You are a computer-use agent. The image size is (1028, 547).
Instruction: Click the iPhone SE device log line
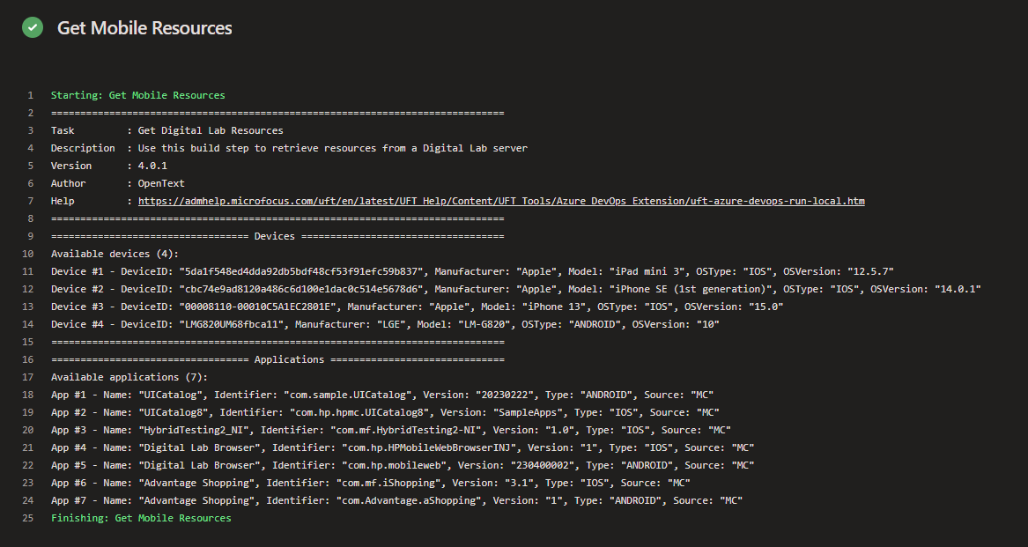point(515,289)
